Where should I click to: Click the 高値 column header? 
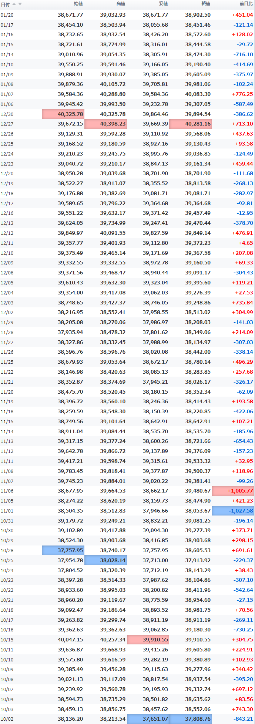(121, 4)
